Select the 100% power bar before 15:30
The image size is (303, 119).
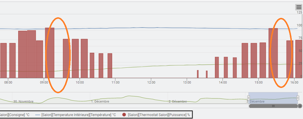click(x=273, y=53)
